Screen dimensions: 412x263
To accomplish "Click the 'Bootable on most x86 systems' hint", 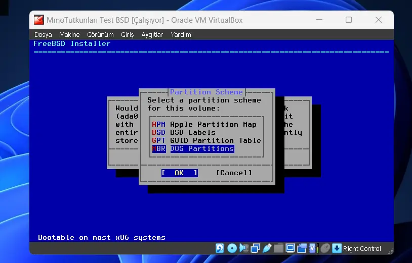I will tap(102, 238).
